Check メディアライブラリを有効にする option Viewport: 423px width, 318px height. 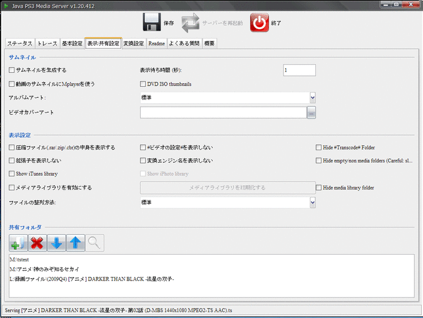tap(11, 188)
